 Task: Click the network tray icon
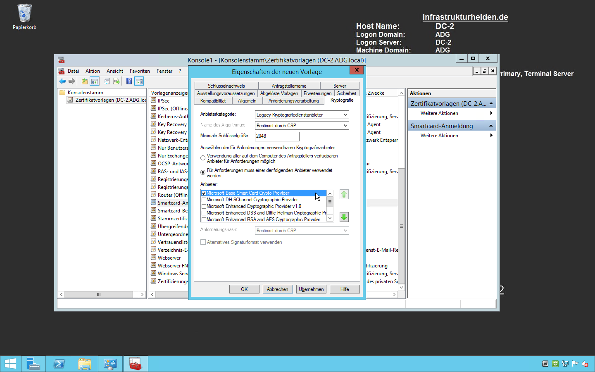pyautogui.click(x=565, y=364)
